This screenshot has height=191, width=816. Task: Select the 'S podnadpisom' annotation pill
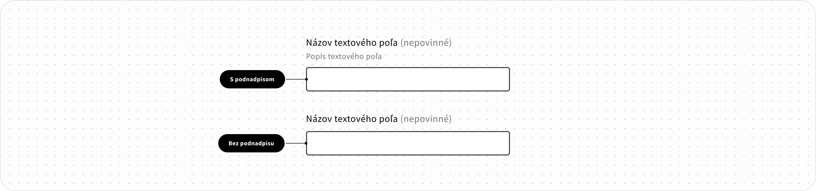point(252,79)
